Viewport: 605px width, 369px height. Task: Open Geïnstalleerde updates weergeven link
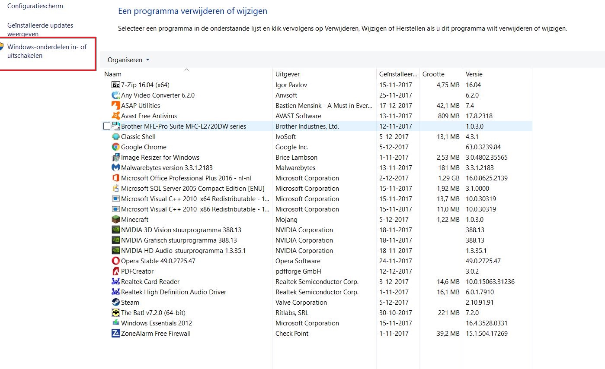click(40, 29)
